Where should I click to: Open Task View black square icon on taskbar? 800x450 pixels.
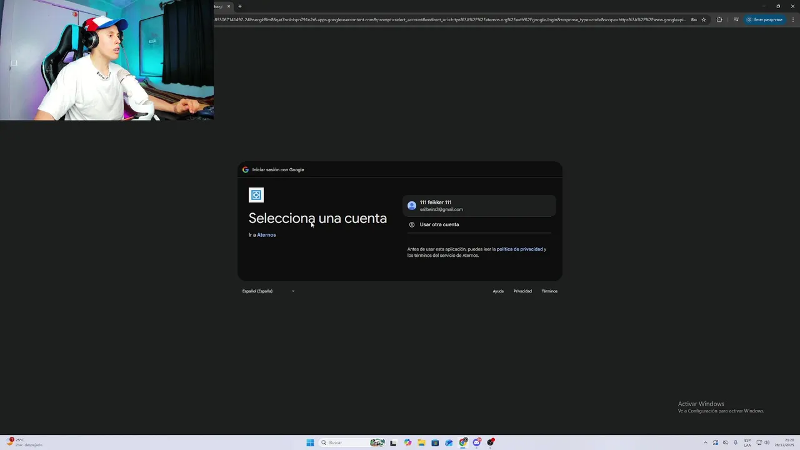(393, 442)
